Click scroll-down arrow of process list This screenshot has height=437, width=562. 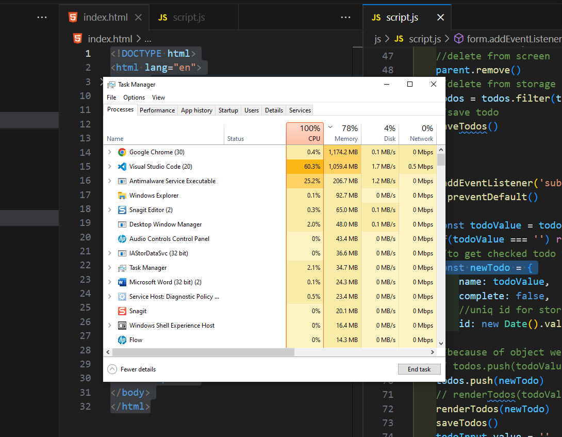pyautogui.click(x=441, y=344)
